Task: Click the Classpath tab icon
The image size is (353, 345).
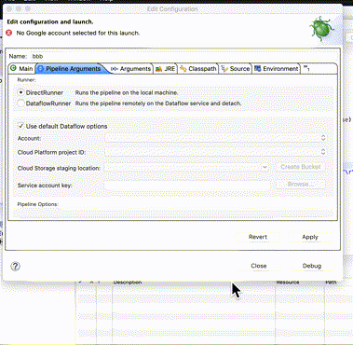Action: [x=183, y=69]
